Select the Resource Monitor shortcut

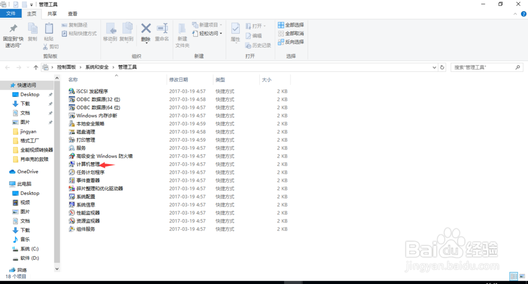(84, 221)
